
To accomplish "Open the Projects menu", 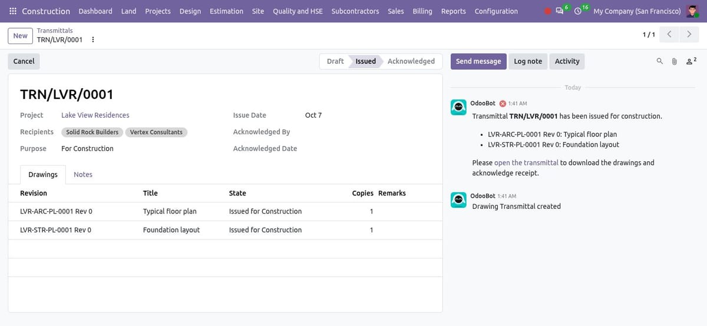I will [x=158, y=11].
